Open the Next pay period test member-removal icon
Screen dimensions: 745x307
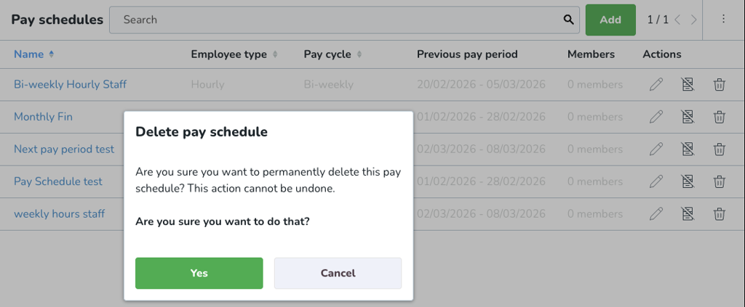pyautogui.click(x=688, y=150)
